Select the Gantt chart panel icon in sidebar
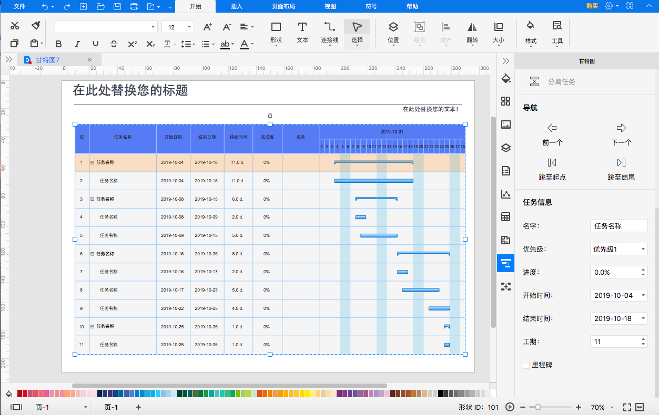This screenshot has height=415, width=659. click(x=505, y=263)
